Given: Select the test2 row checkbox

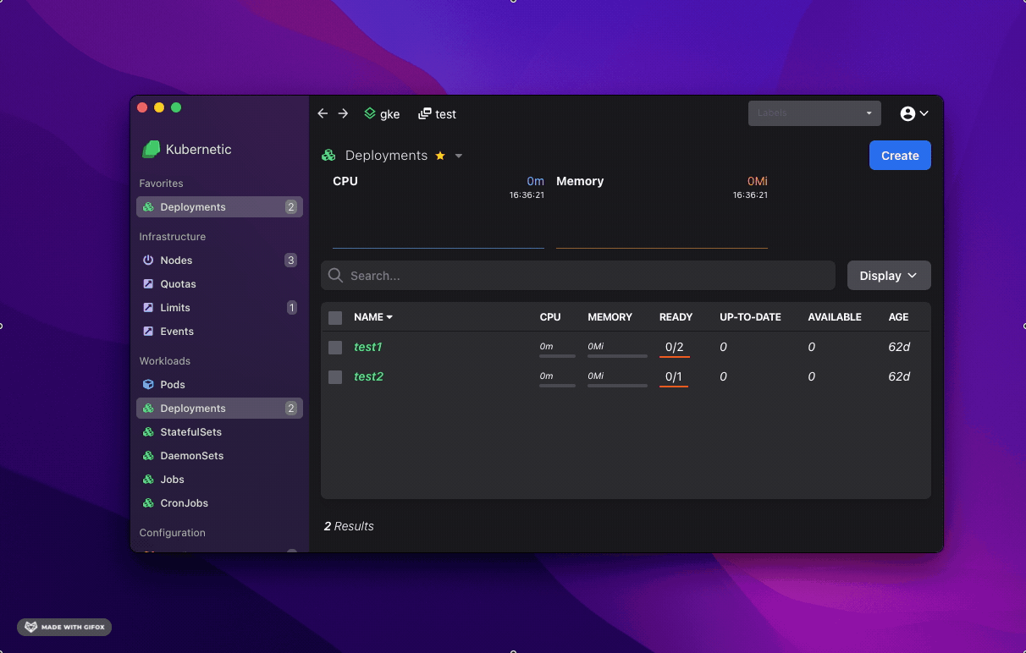Looking at the screenshot, I should (x=335, y=377).
